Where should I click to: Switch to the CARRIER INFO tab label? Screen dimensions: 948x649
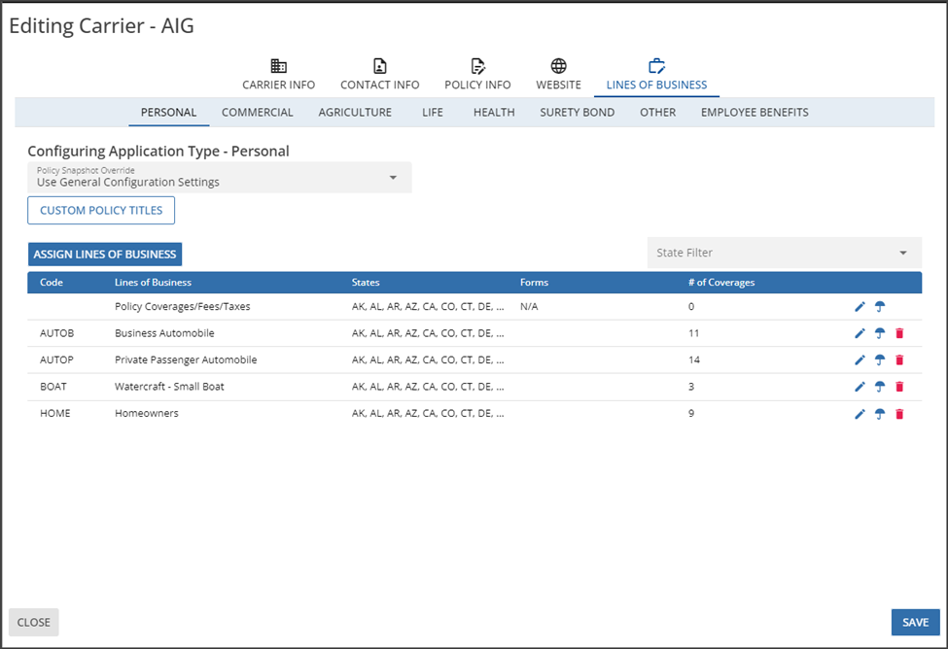tap(279, 85)
